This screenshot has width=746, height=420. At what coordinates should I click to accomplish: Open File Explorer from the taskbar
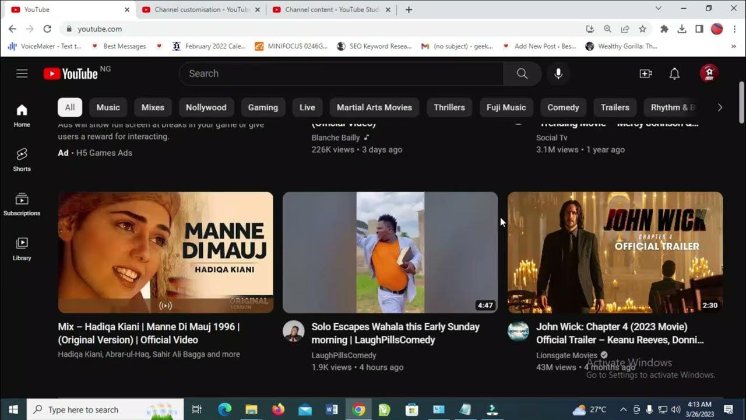pyautogui.click(x=251, y=409)
